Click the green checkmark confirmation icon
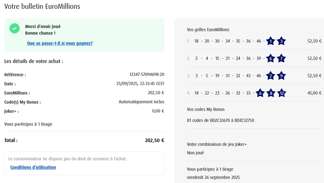The width and height of the screenshot is (324, 183). [x=15, y=28]
